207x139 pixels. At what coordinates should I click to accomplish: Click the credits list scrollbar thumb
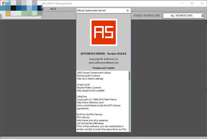129,76
